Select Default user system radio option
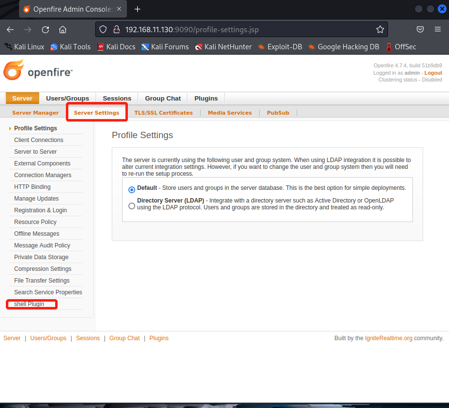This screenshot has height=408, width=449. 132,189
